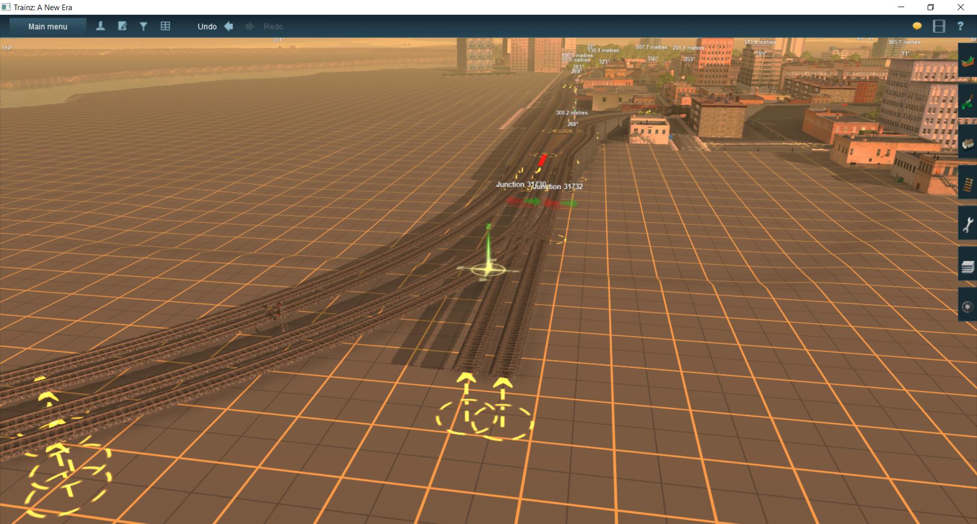Screen dimensions: 977x524
Task: Open the help question mark icon
Action: tap(960, 26)
